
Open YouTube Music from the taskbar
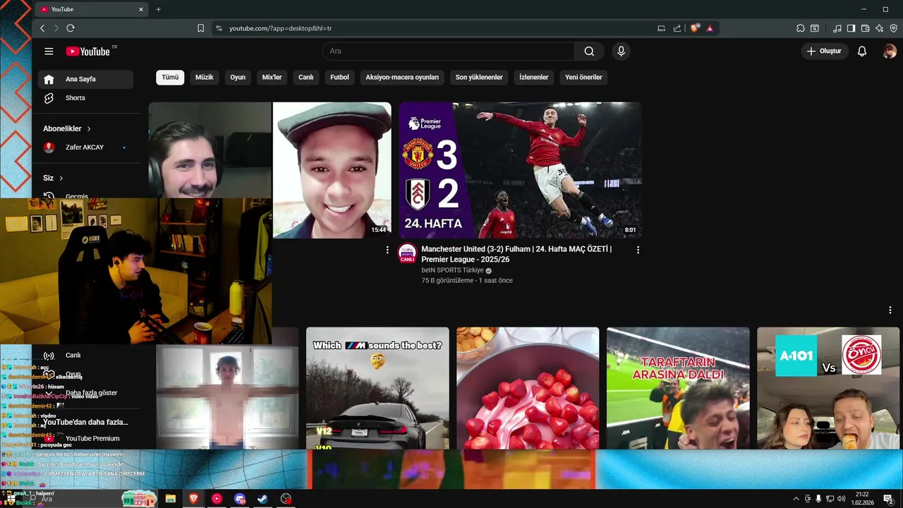pos(217,499)
